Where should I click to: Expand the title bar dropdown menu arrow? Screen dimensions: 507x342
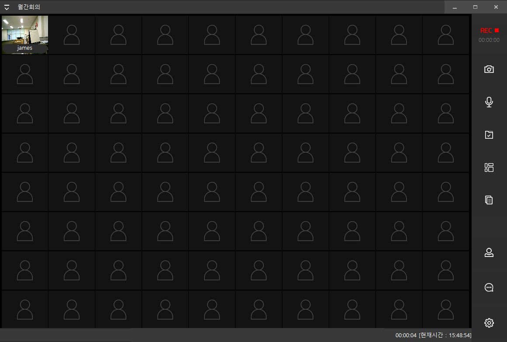7,7
